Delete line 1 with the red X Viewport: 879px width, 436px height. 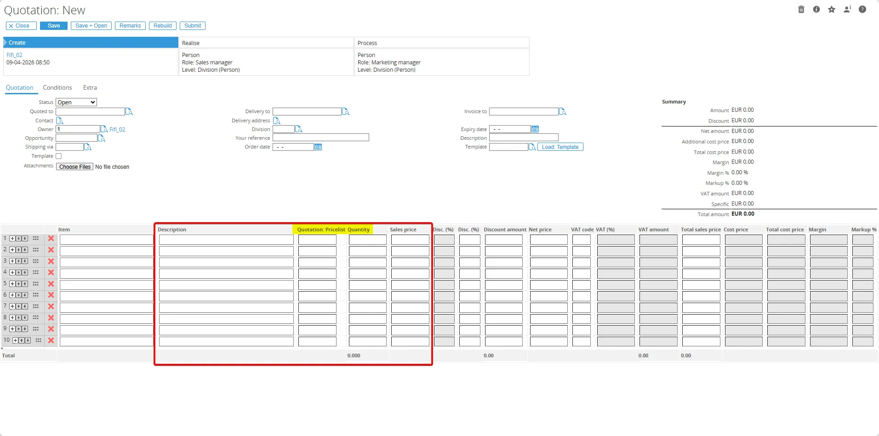point(51,239)
